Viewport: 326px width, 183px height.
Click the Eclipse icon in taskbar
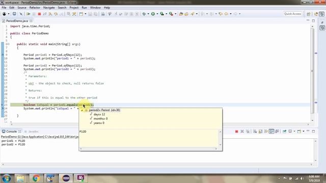click(66, 178)
